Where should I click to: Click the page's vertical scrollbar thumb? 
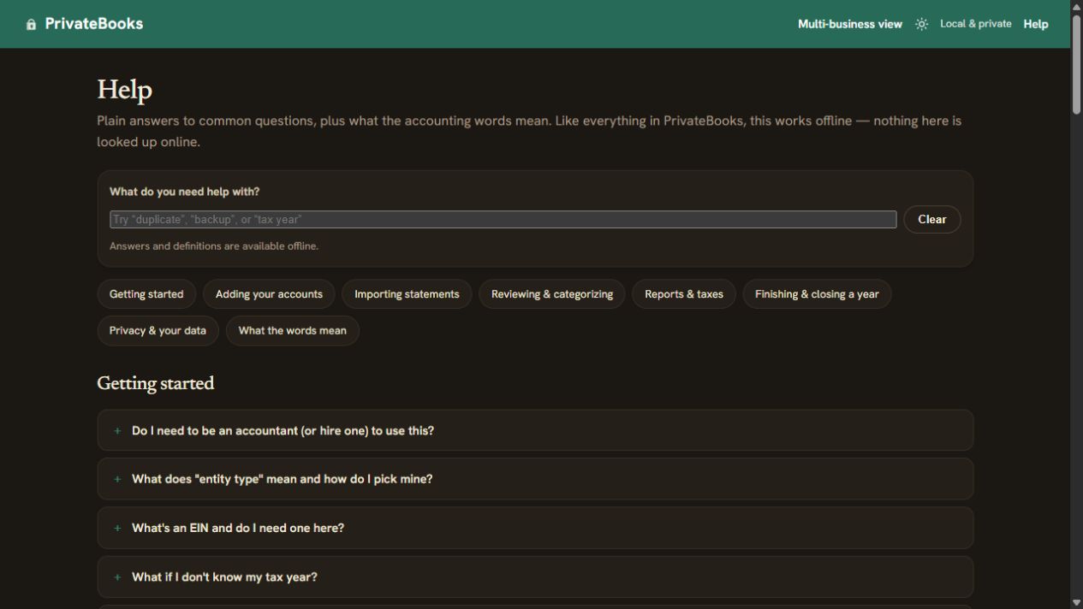coord(1076,63)
